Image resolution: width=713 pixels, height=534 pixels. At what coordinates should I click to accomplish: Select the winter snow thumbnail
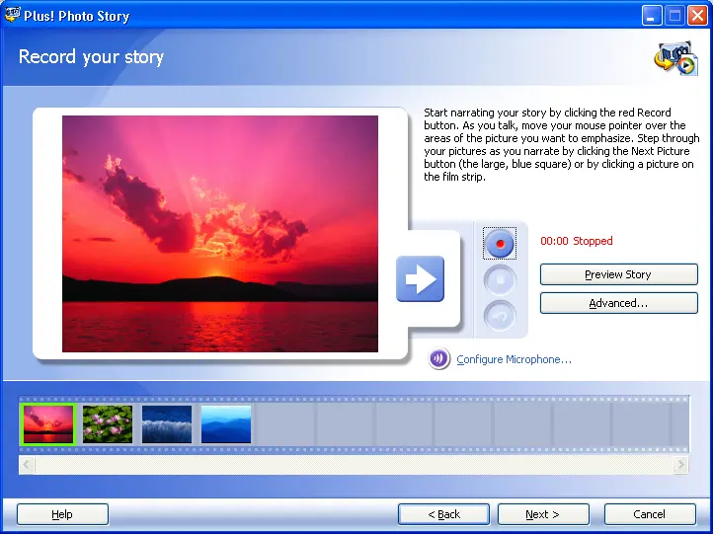167,424
